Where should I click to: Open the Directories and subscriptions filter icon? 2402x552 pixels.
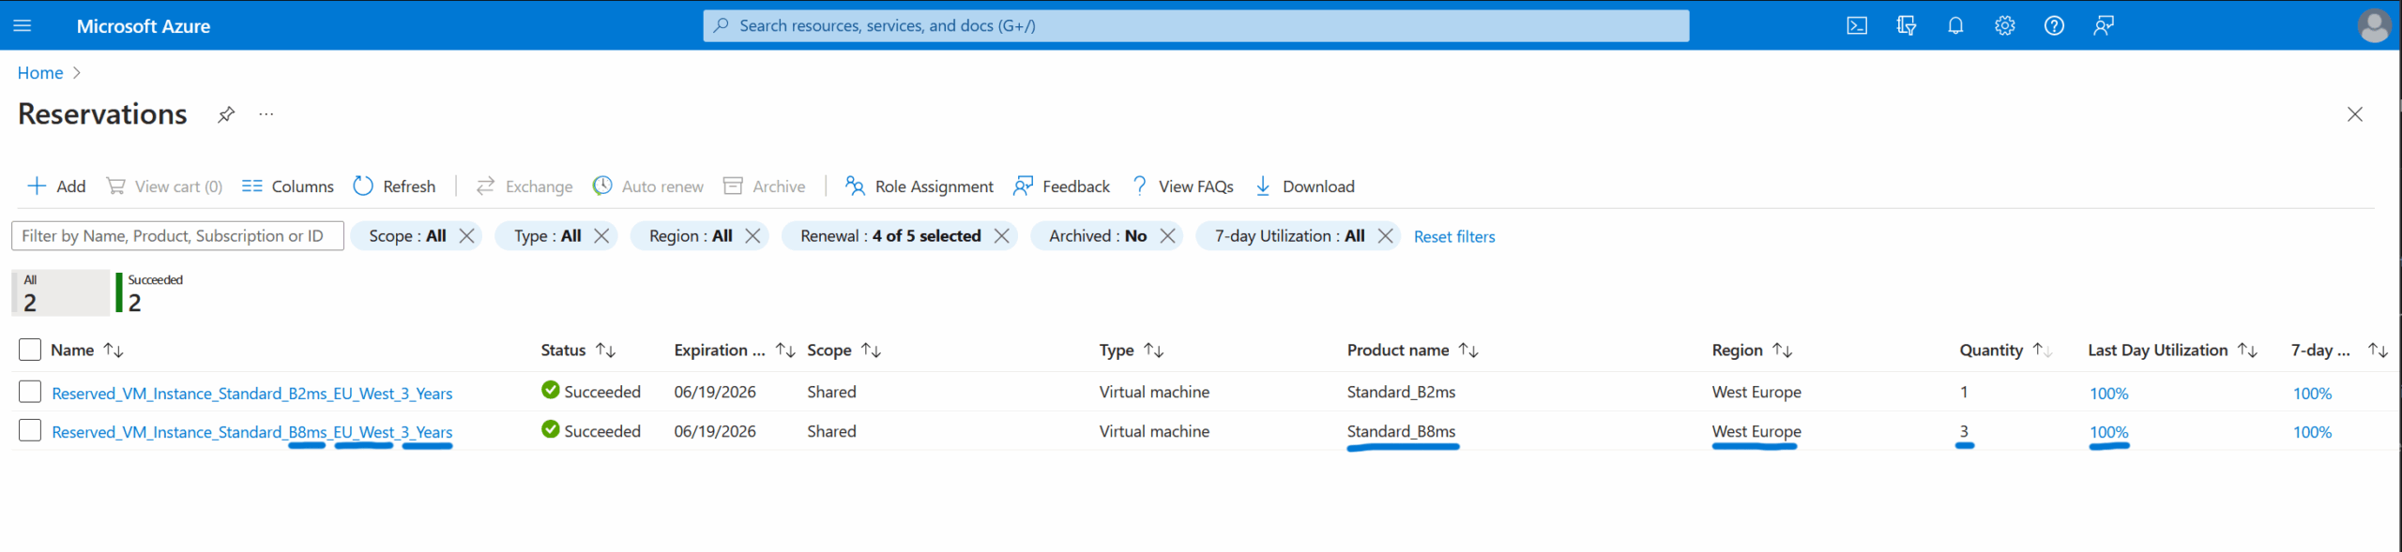click(x=1906, y=26)
